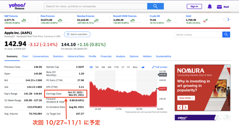Image resolution: width=239 pixels, height=126 pixels.
Task: Click the blue magnifier search button in header
Action: 155,6
